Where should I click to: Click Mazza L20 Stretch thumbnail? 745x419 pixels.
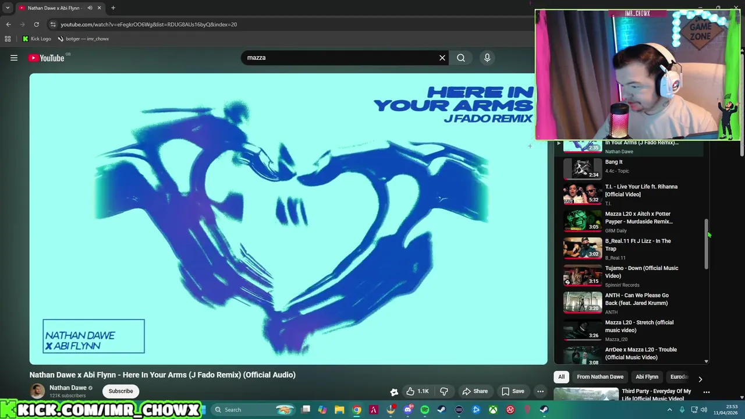(583, 330)
